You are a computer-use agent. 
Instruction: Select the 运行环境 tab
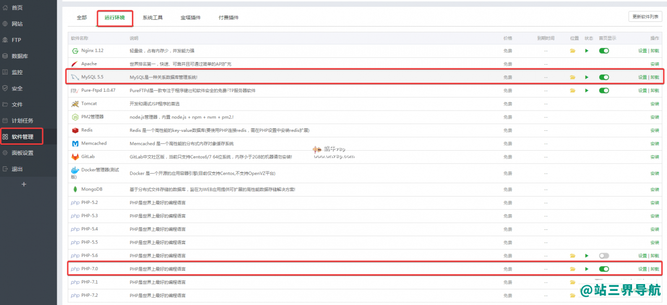click(x=115, y=18)
